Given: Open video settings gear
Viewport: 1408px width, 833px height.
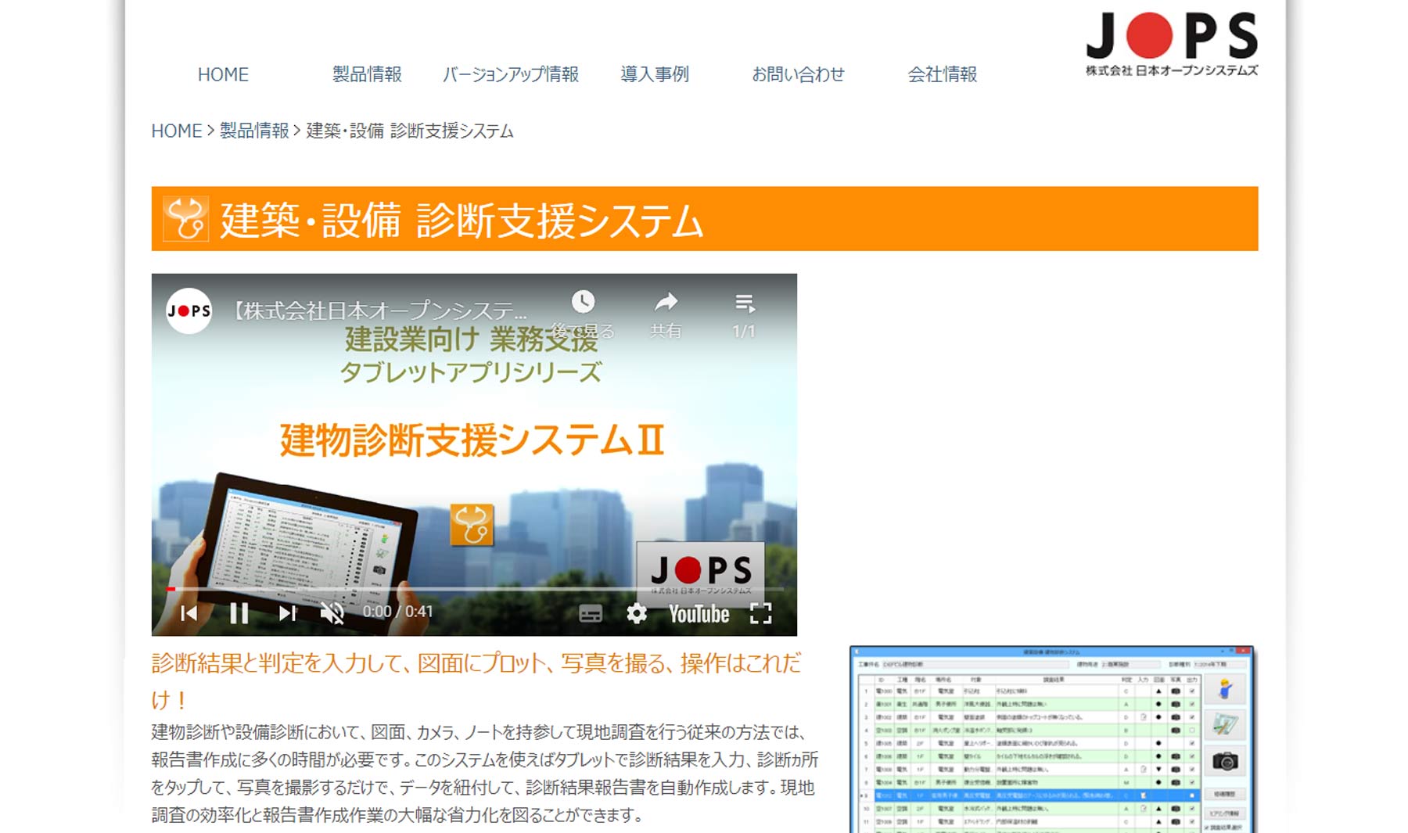Looking at the screenshot, I should [637, 614].
